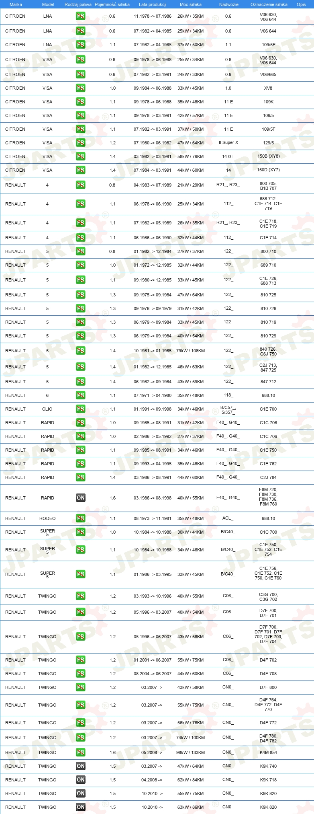Click the petrol icon in the Twingo D4F 702 row

[x=80, y=660]
